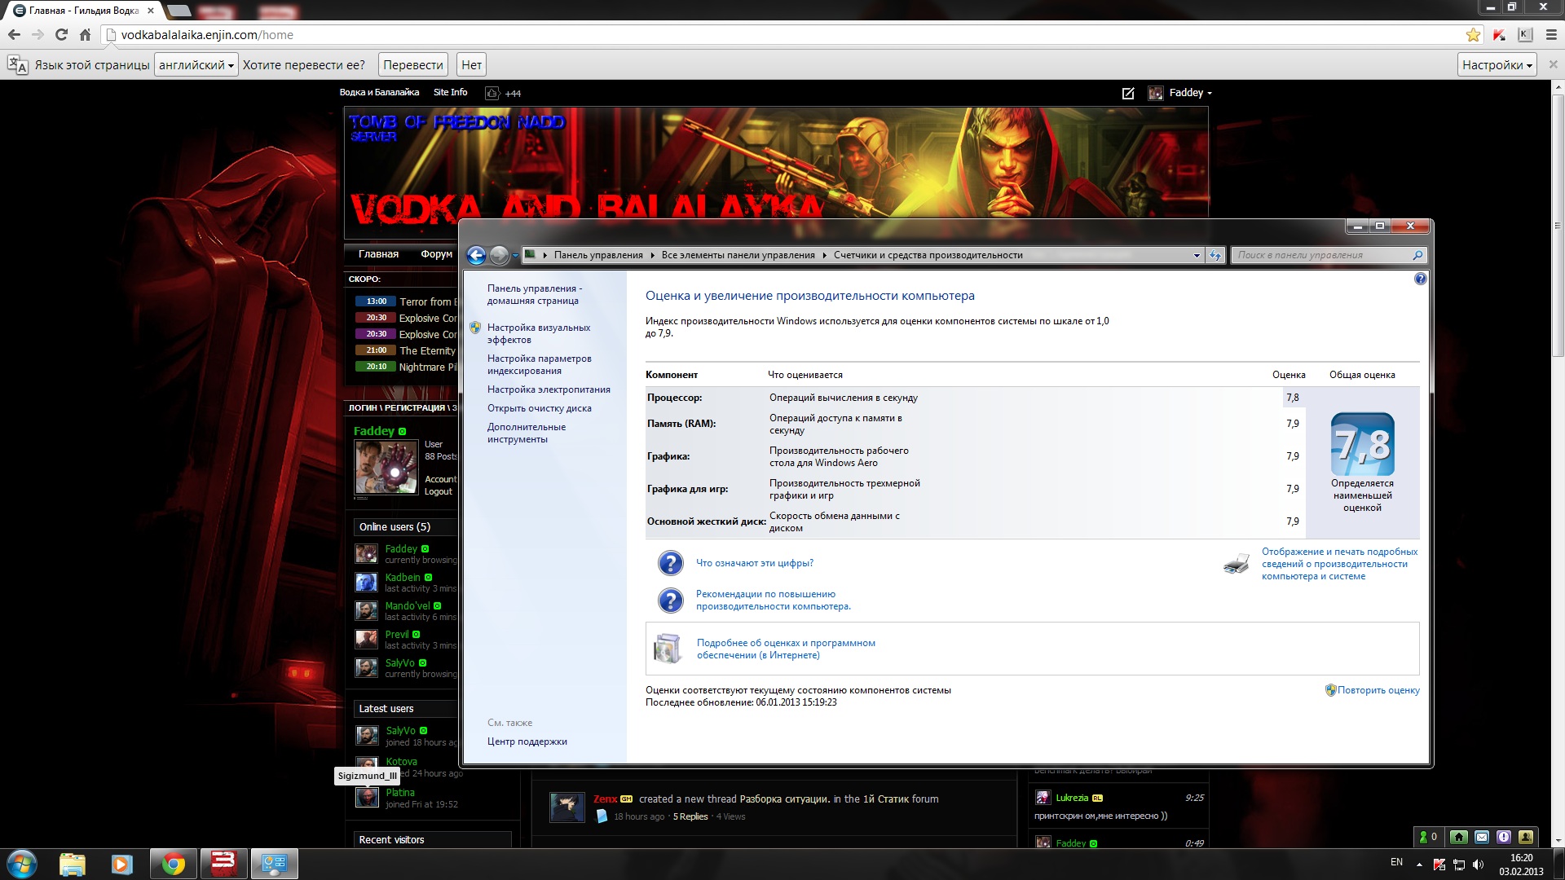Viewport: 1565px width, 880px height.
Task: Click Нет to decline translation
Action: click(x=471, y=65)
